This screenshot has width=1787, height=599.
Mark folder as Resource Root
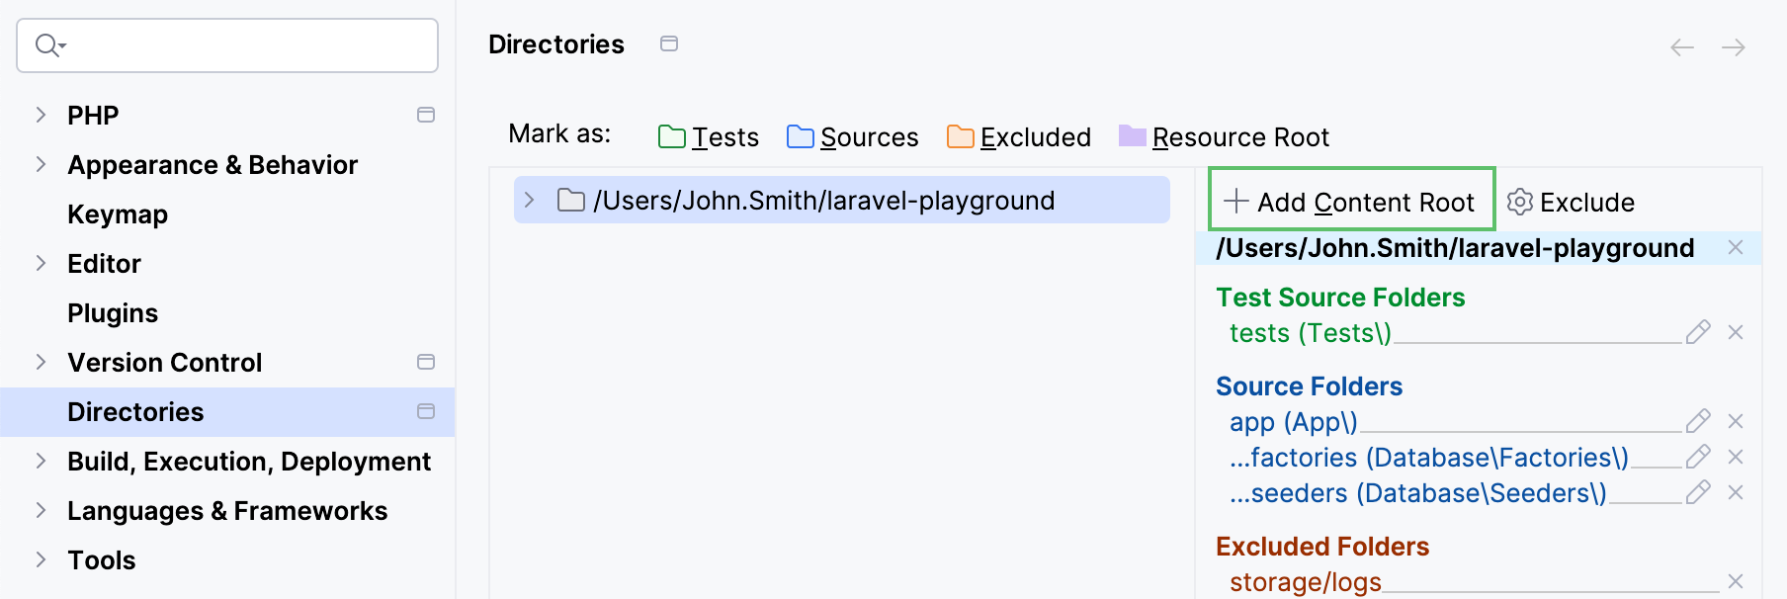pyautogui.click(x=1224, y=137)
